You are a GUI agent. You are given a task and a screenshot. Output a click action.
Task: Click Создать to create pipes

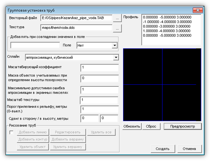[162, 149]
